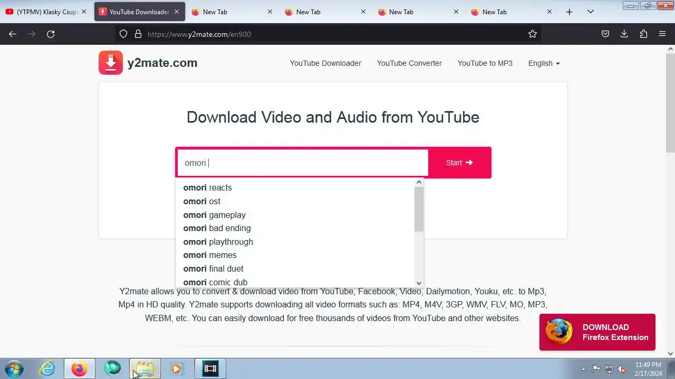The image size is (675, 379).
Task: Click suggestion list scroll down arrow
Action: [x=419, y=283]
